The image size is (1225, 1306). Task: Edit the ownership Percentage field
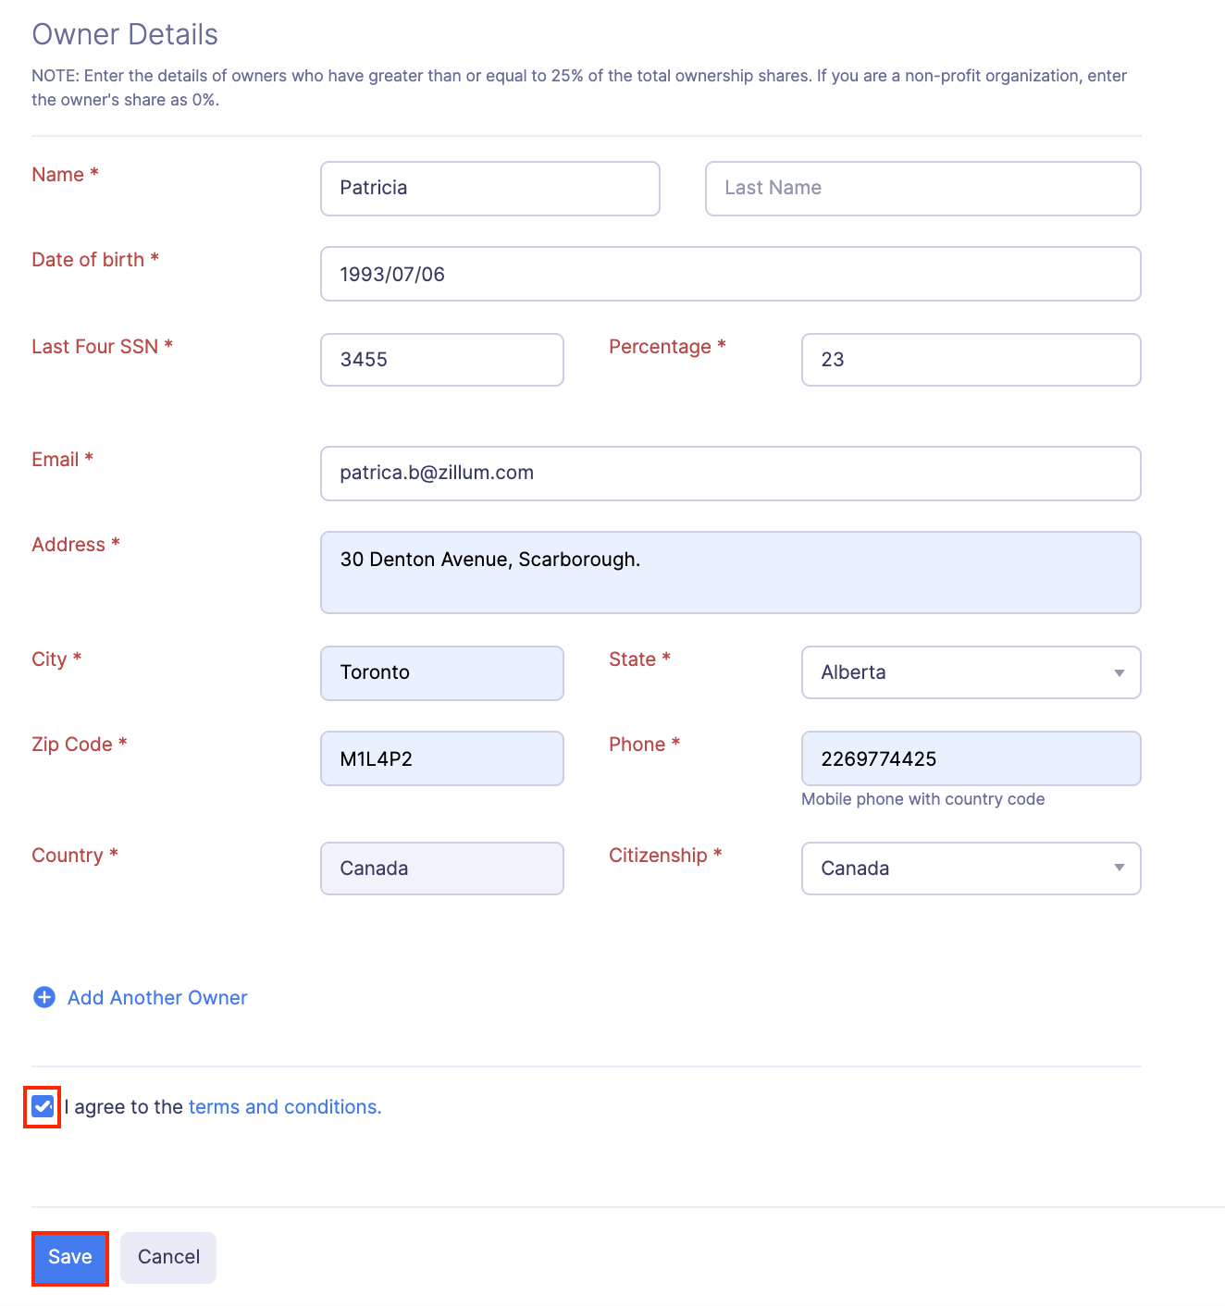pos(970,360)
